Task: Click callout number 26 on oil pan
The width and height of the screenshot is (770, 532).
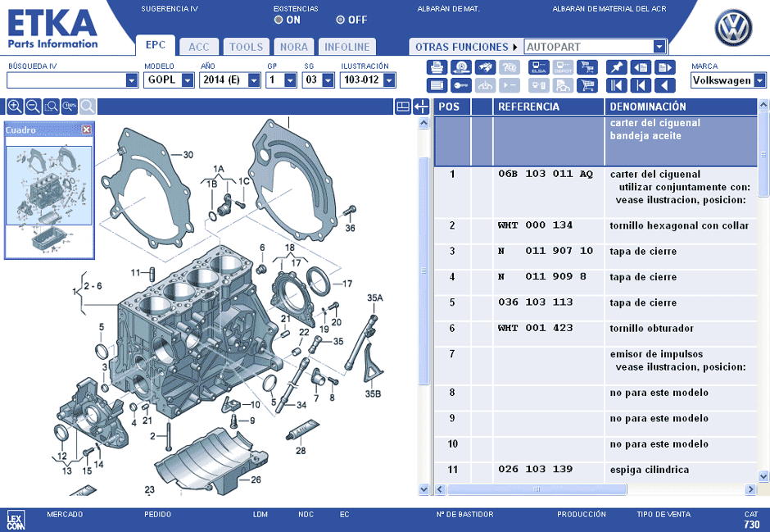Action: (x=256, y=480)
